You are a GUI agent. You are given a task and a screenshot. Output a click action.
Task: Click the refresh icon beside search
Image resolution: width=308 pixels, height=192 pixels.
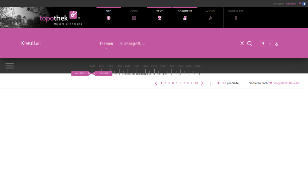[x=276, y=44]
